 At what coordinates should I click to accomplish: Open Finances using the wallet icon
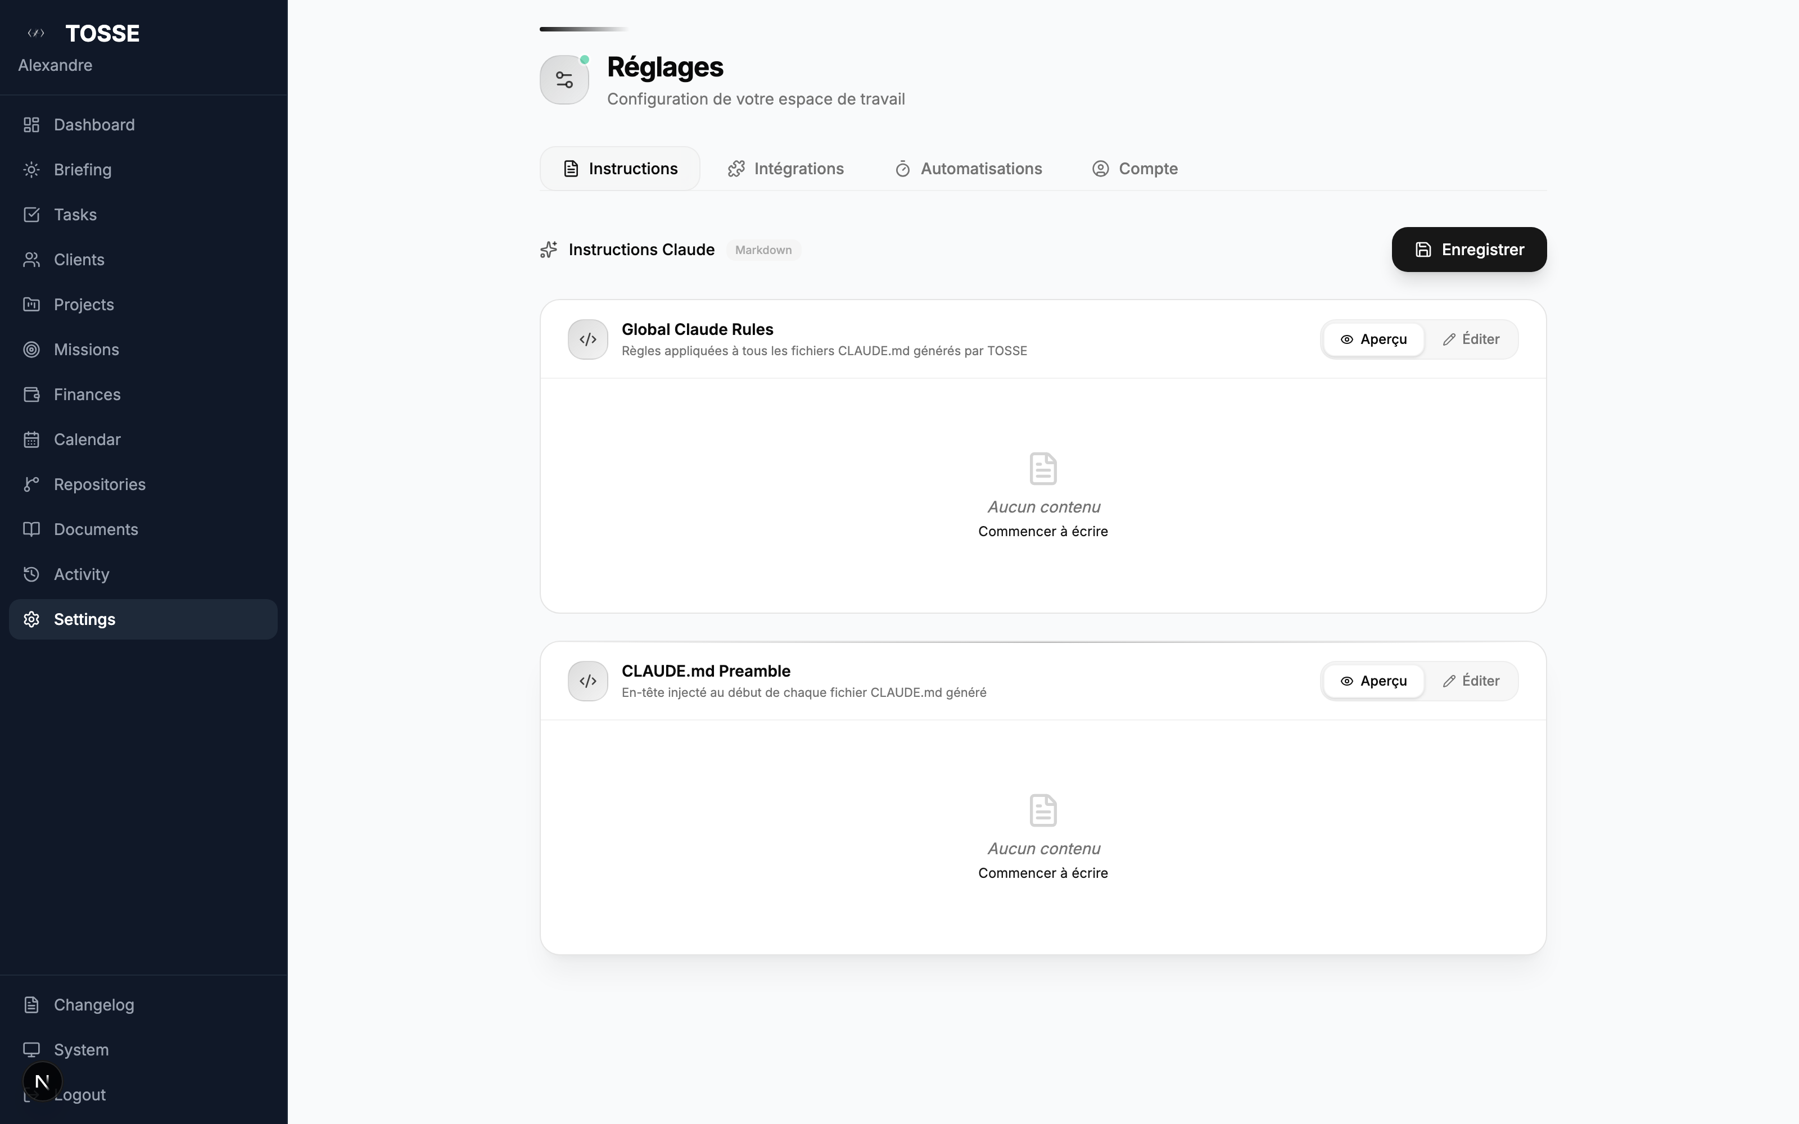31,394
